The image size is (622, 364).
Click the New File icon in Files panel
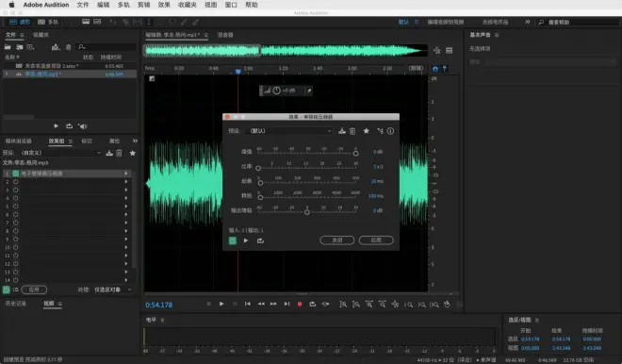[30, 47]
